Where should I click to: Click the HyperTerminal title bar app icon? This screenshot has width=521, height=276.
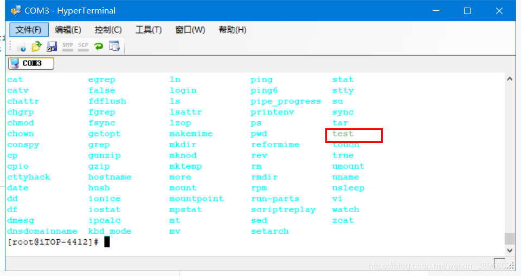coord(16,10)
